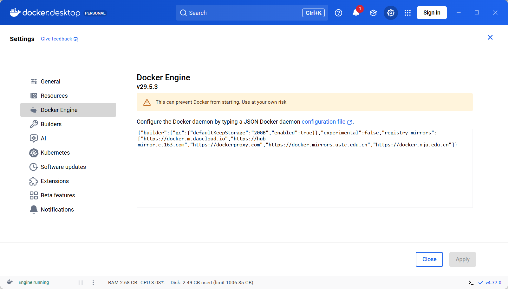508x289 pixels.
Task: Click the Disk 2.49 GB used text
Action: [212, 282]
